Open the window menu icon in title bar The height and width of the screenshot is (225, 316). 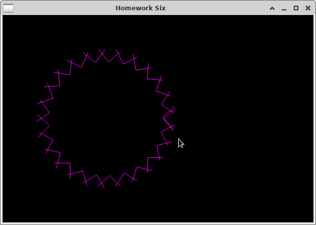coord(8,8)
